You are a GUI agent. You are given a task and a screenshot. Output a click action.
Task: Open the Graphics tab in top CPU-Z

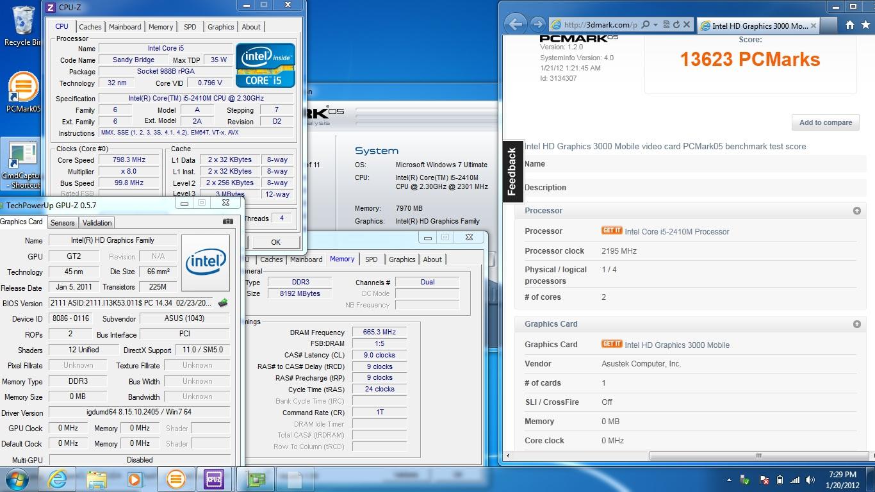[x=221, y=27]
